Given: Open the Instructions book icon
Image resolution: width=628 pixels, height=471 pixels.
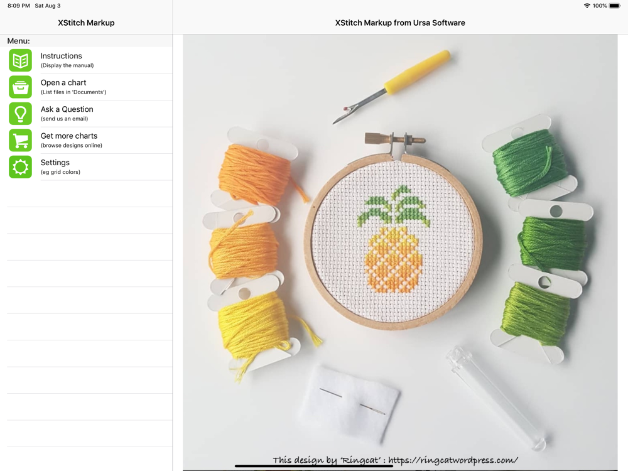Looking at the screenshot, I should (x=21, y=60).
